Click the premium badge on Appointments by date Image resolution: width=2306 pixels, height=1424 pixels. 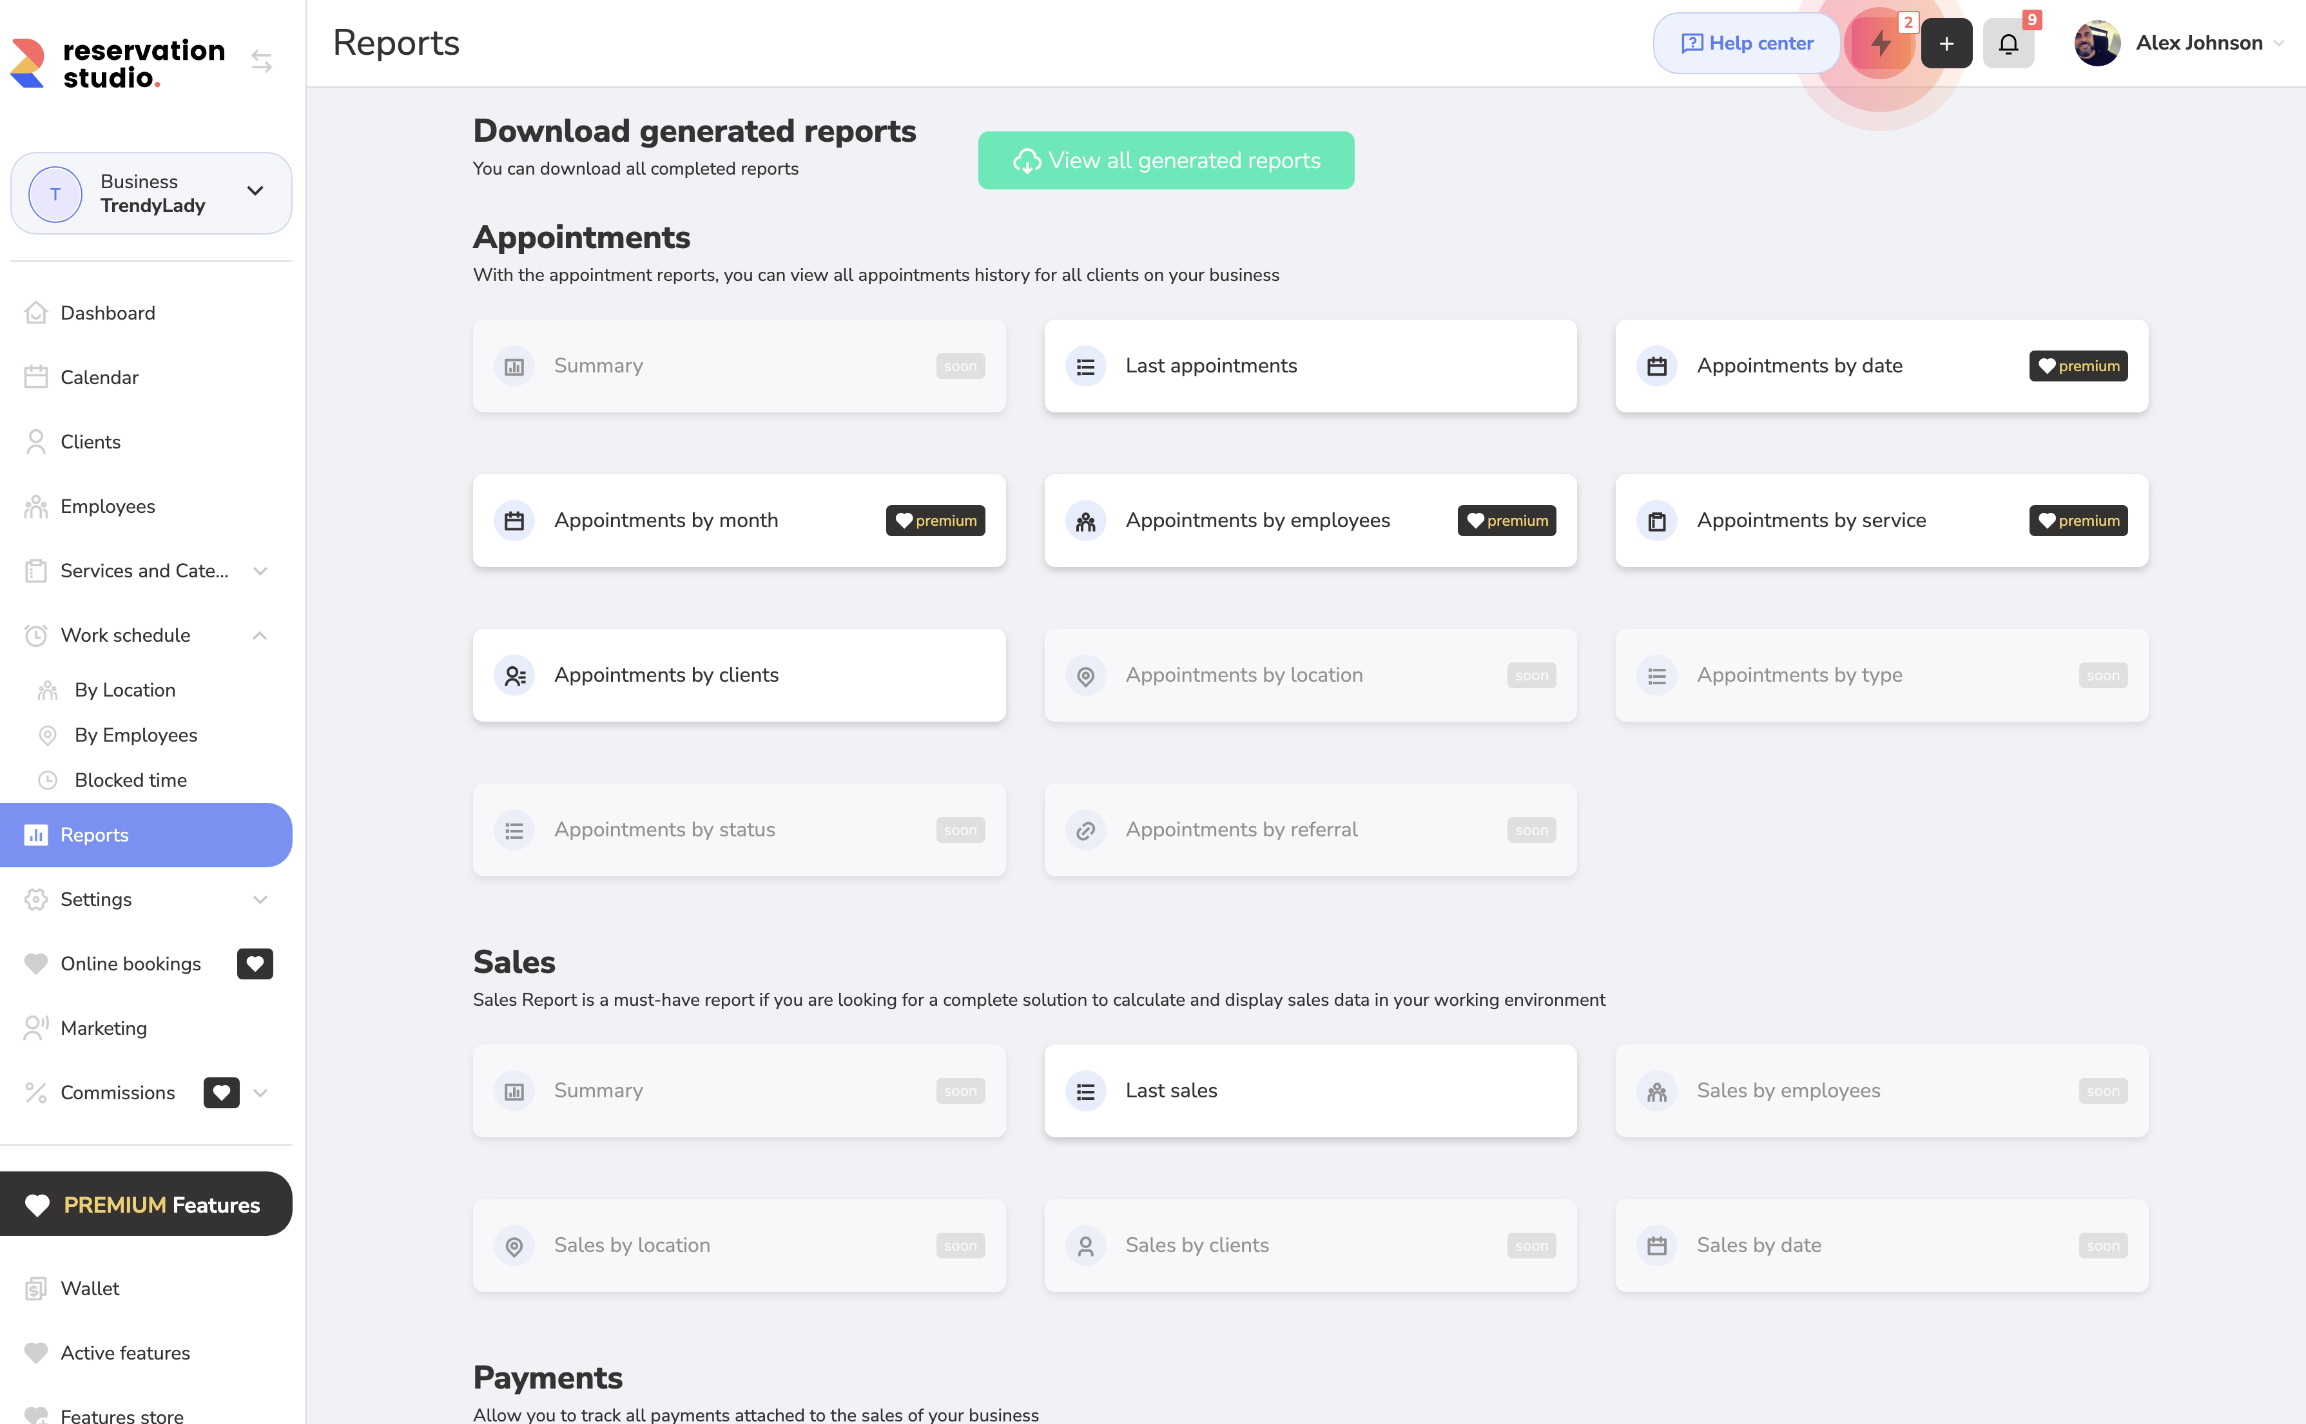pos(2078,367)
